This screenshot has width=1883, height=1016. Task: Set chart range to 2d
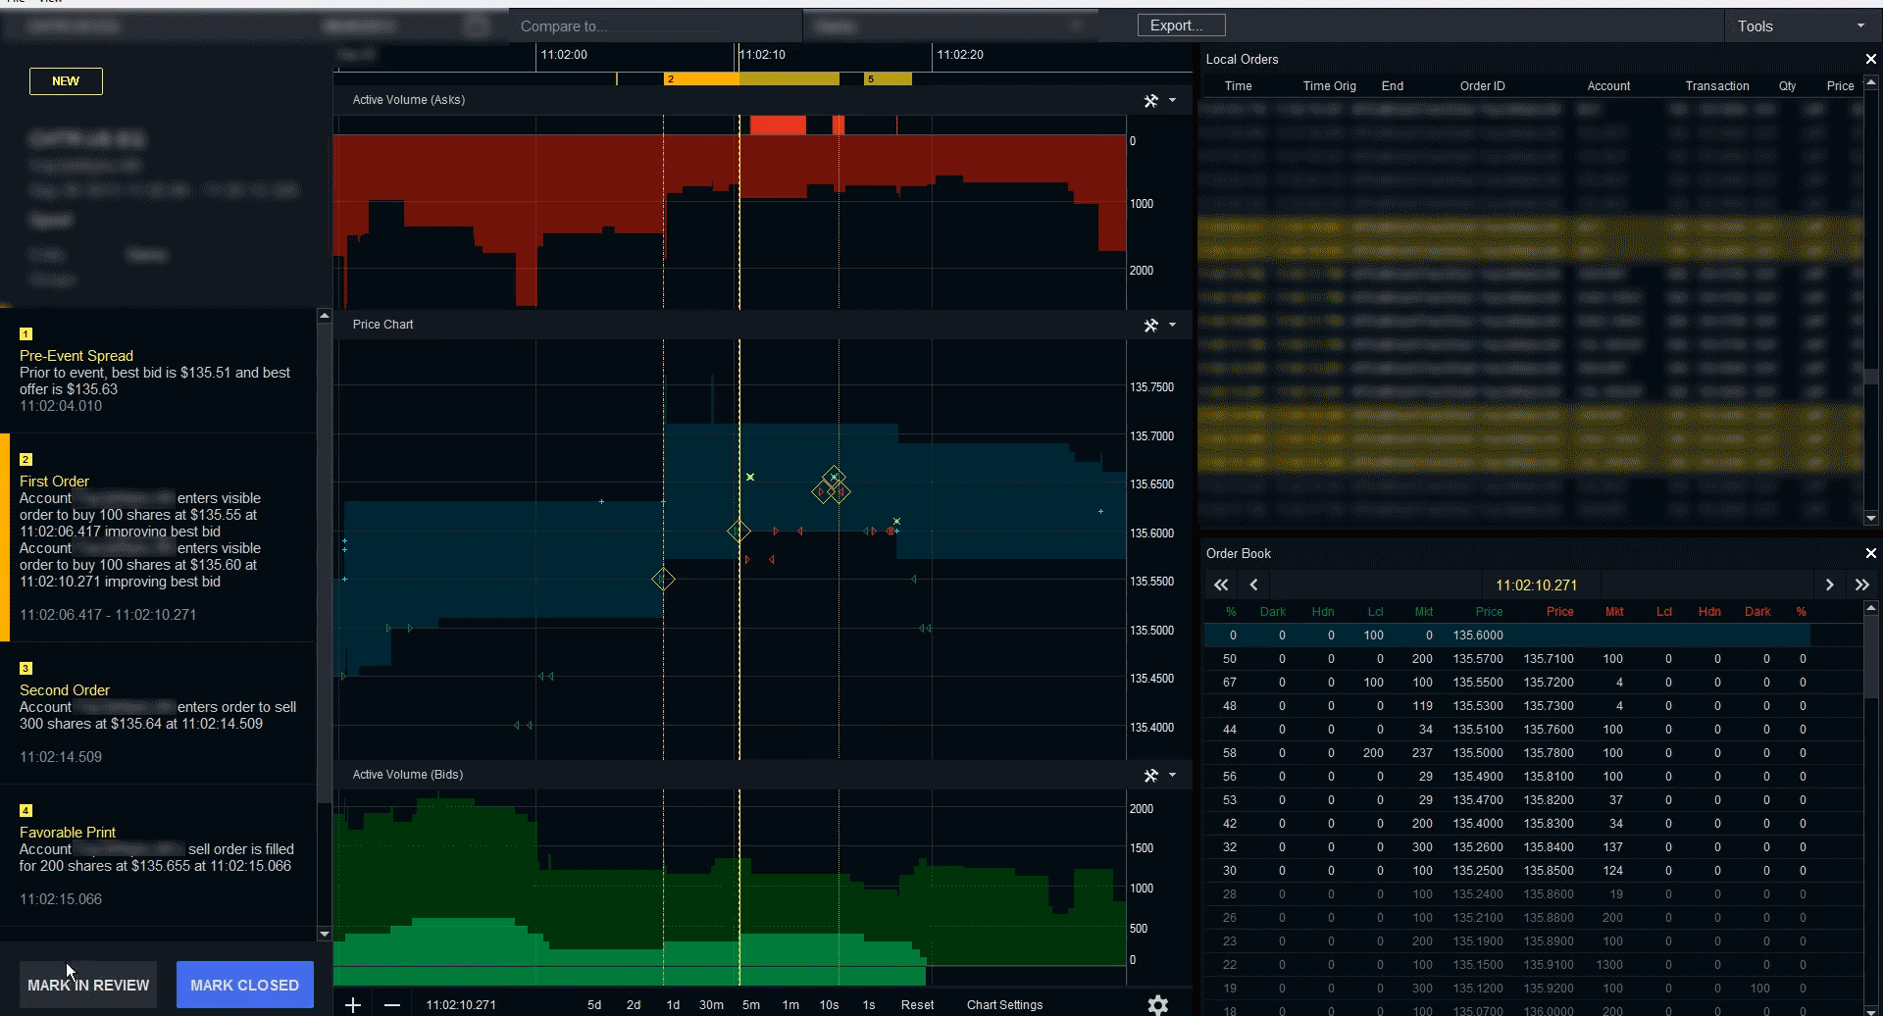coord(634,1005)
